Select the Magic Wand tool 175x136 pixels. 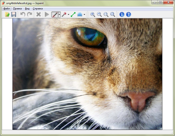(x=64, y=14)
